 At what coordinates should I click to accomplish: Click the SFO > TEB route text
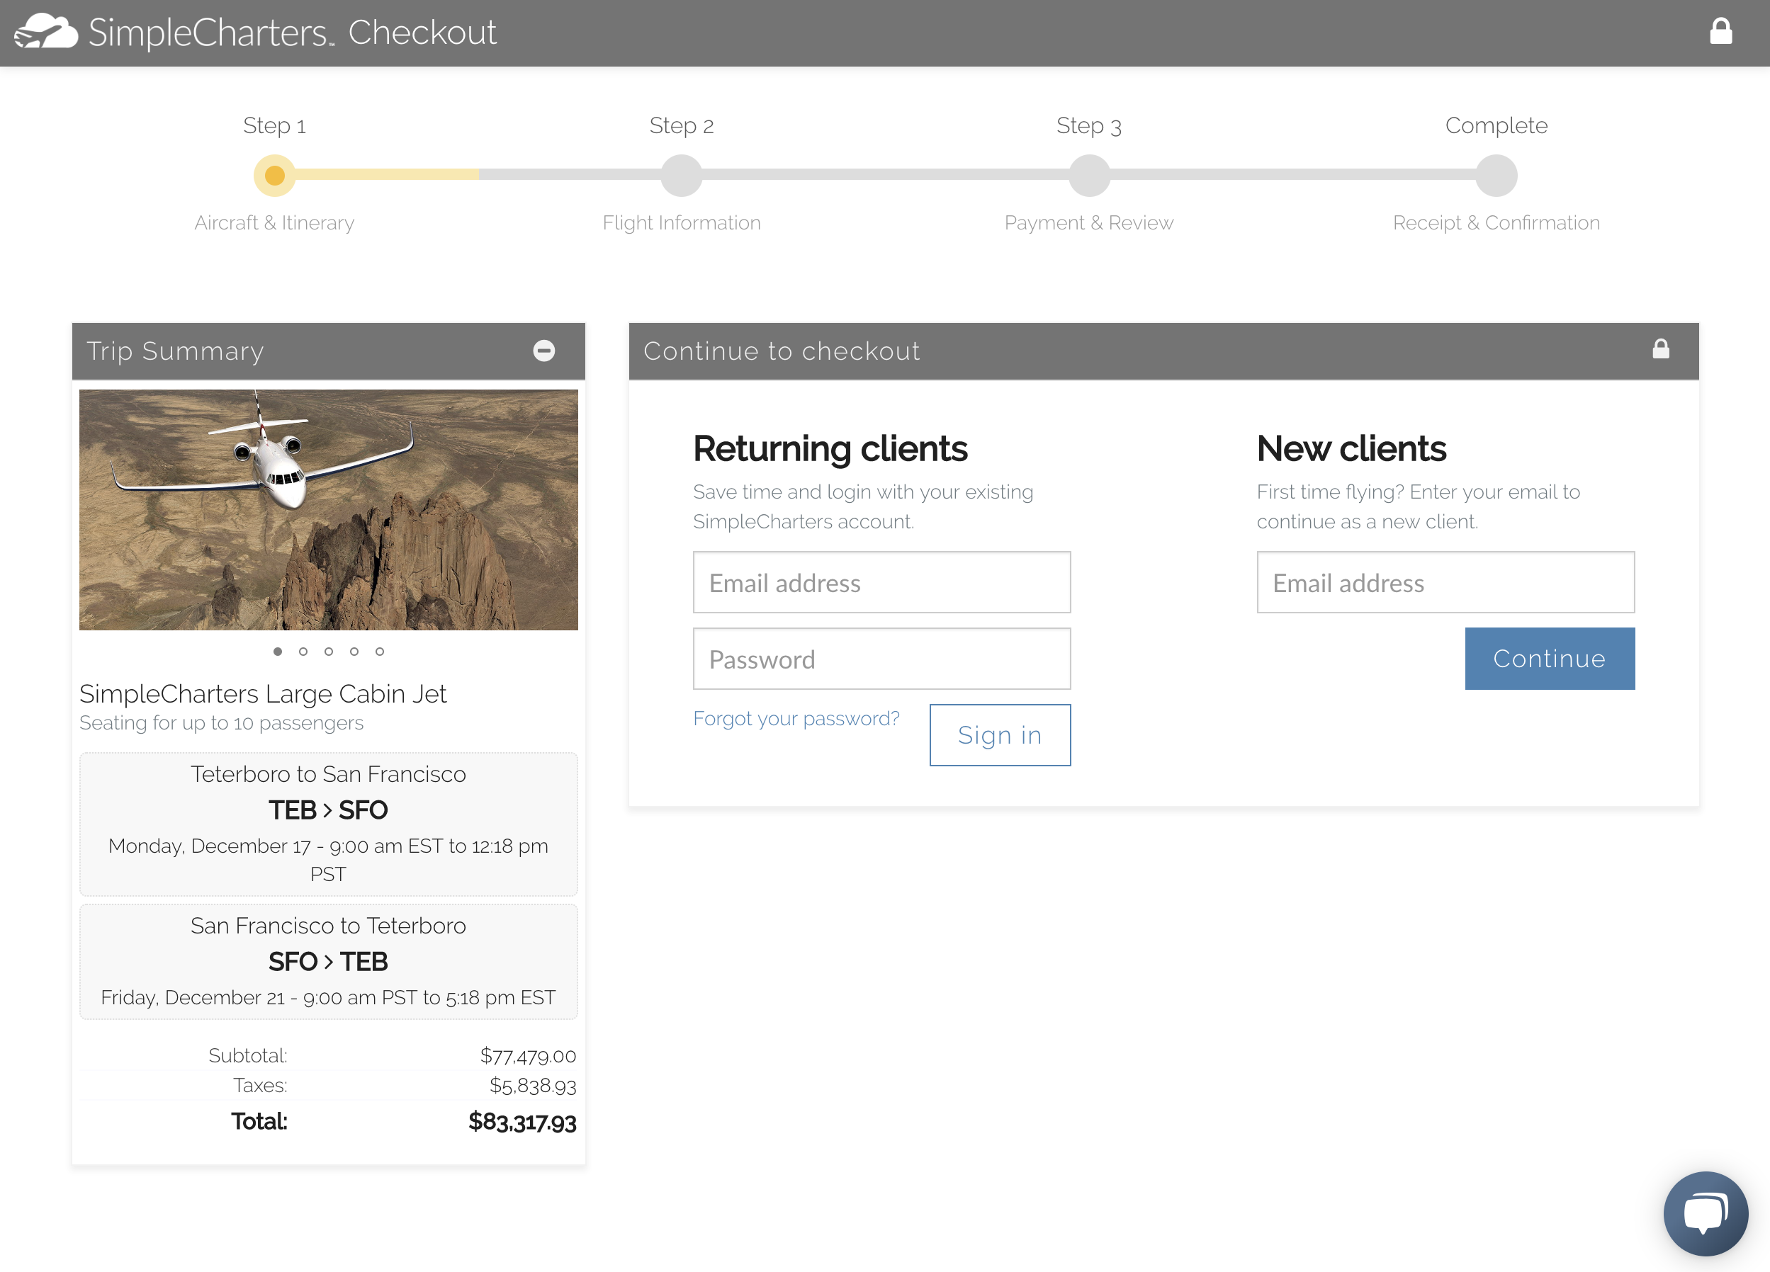pyautogui.click(x=329, y=962)
